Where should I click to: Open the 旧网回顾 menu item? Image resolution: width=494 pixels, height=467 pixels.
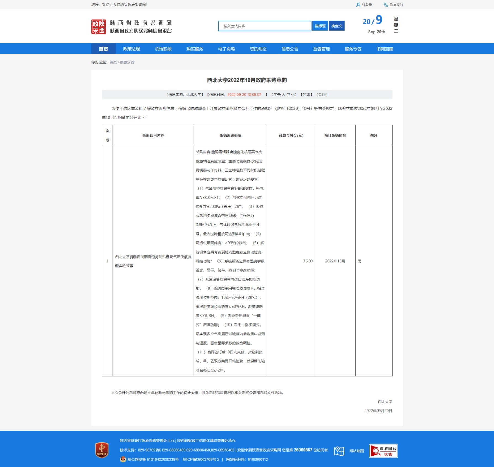tap(385, 49)
